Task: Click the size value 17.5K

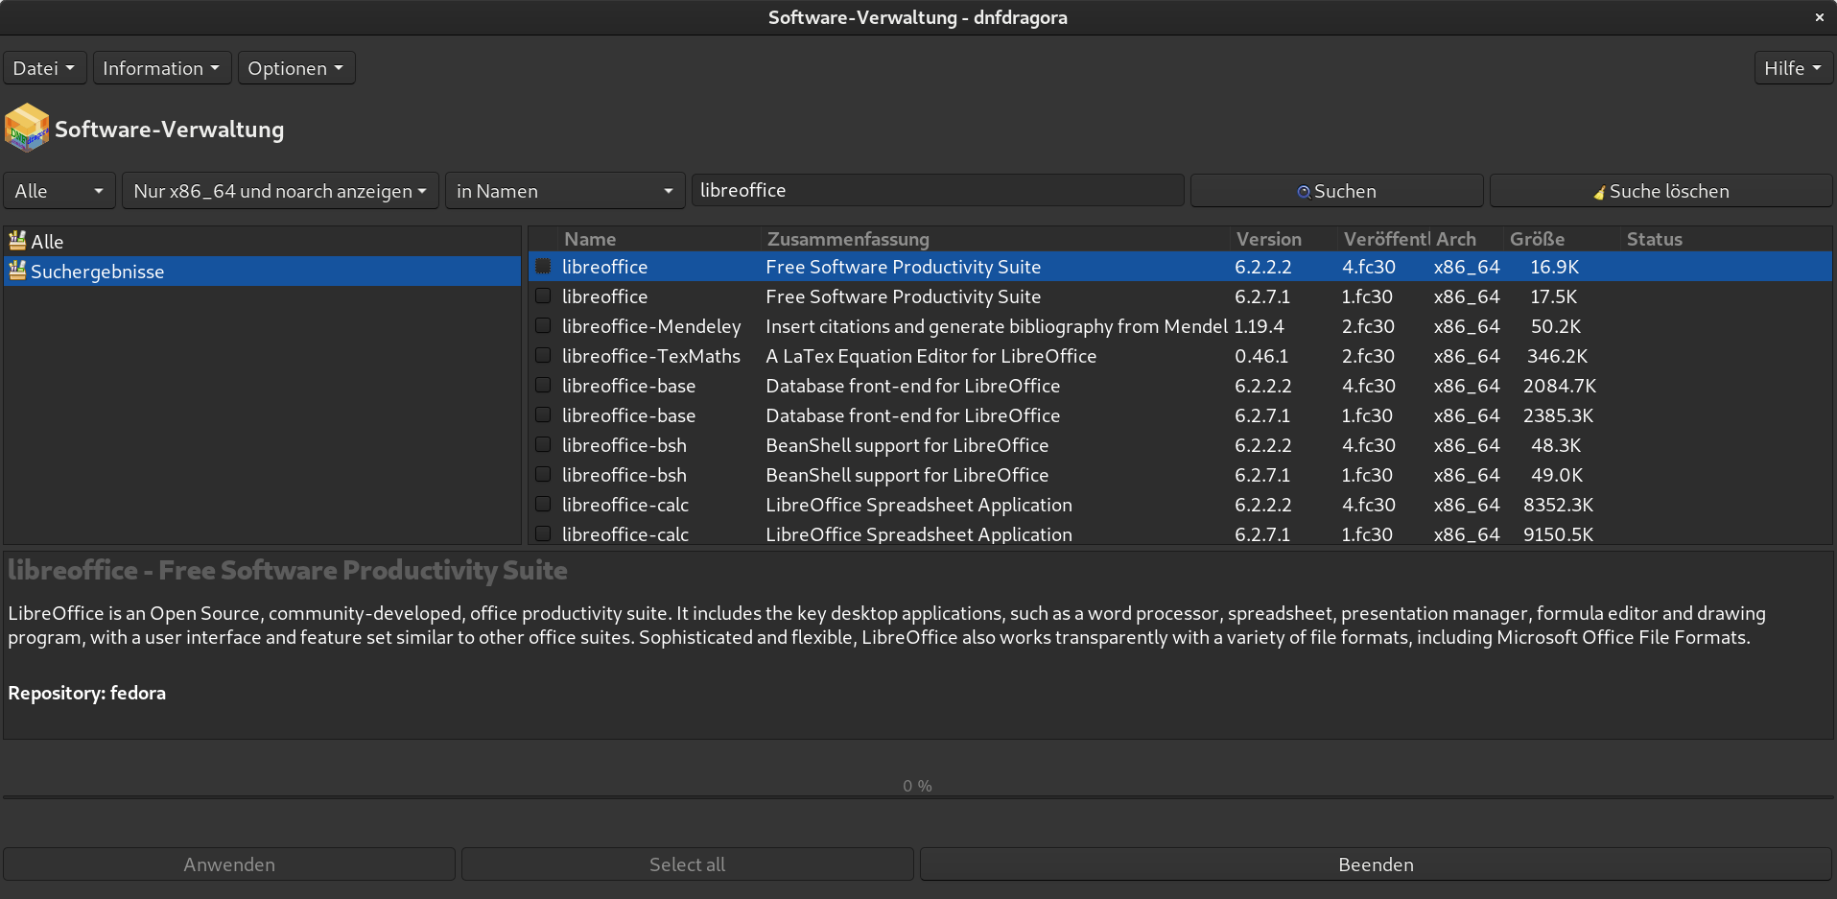Action: point(1553,296)
